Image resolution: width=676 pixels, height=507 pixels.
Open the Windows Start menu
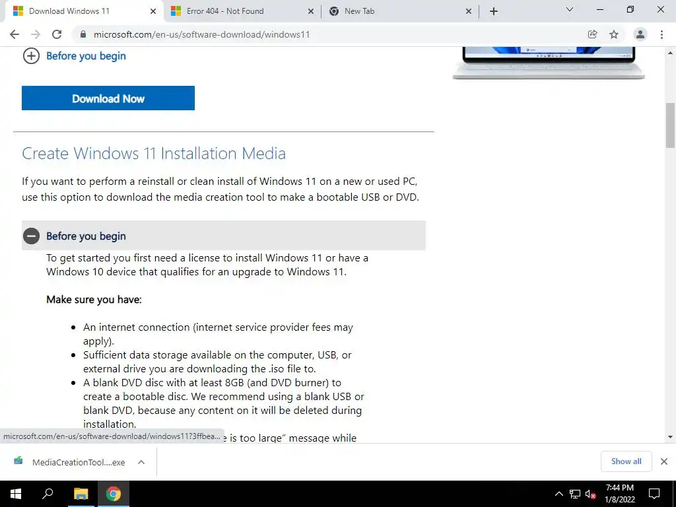16,494
